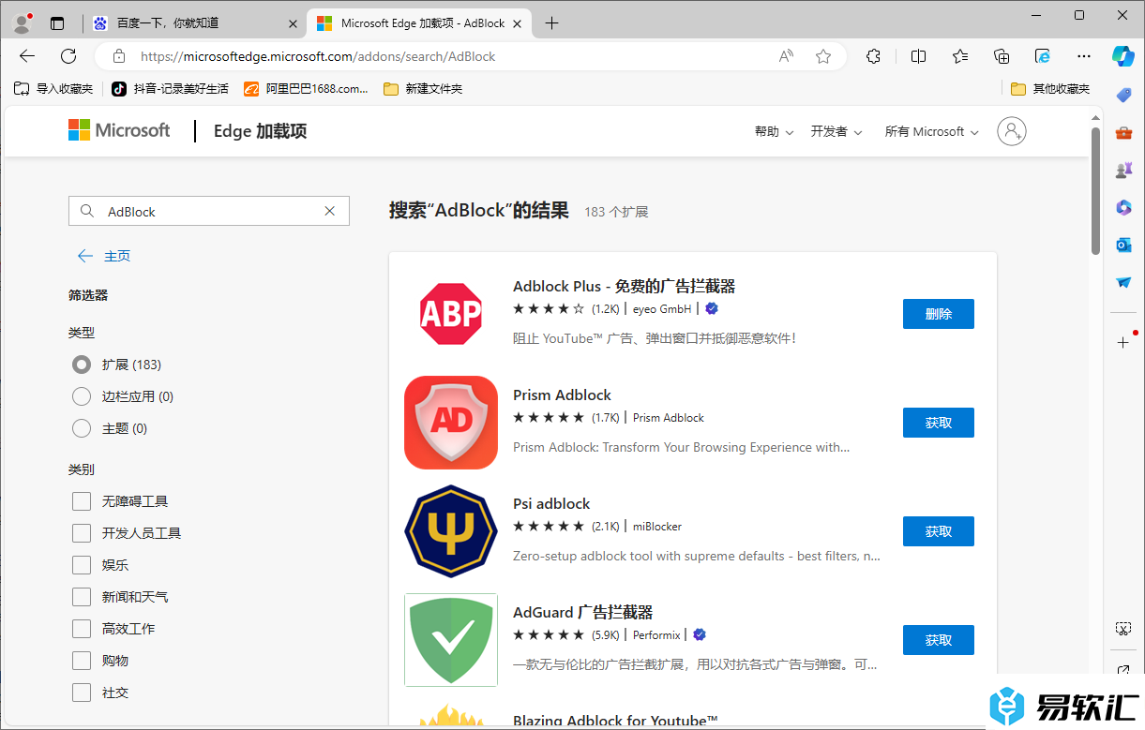Clear the AdBlock search with X icon

[x=329, y=211]
